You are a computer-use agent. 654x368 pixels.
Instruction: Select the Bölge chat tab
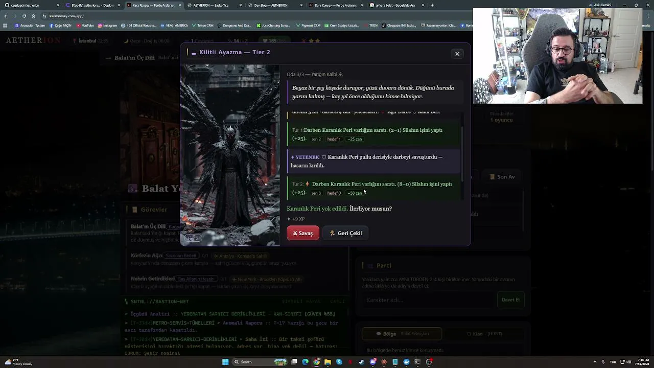(402, 334)
